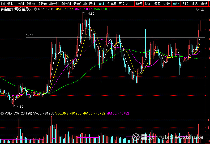Toggle the side panel icon at chart top-right
Screen dimensions: 210x144
point(202,9)
